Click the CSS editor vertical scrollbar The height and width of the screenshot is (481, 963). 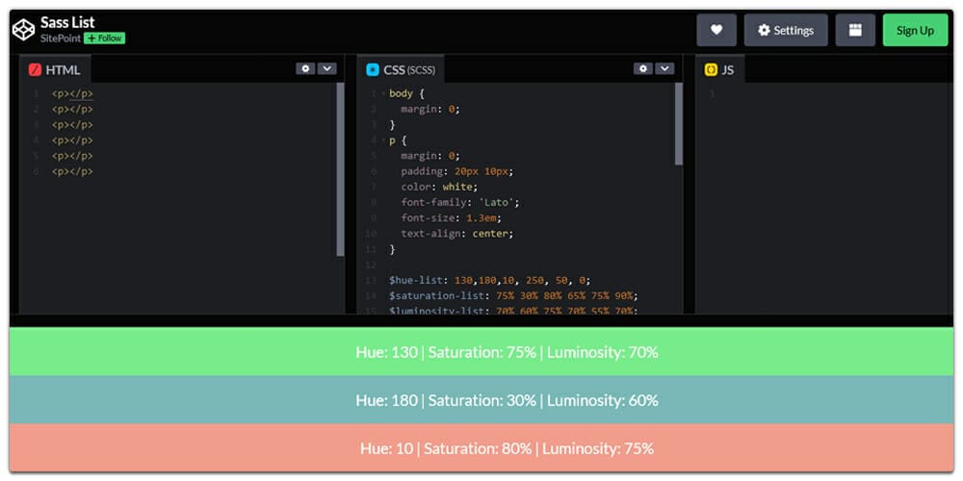click(679, 124)
